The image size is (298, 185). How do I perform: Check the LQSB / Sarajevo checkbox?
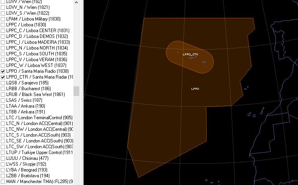tap(3, 83)
